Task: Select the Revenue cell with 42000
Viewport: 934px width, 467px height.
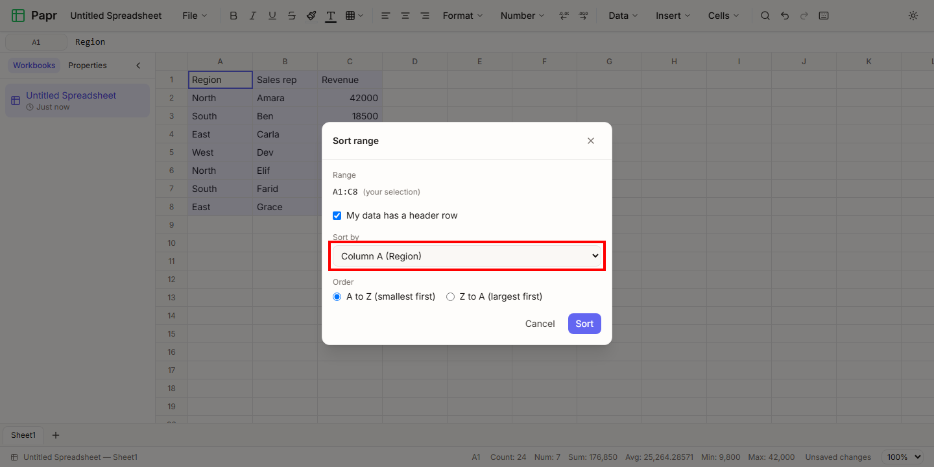Action: click(x=350, y=98)
